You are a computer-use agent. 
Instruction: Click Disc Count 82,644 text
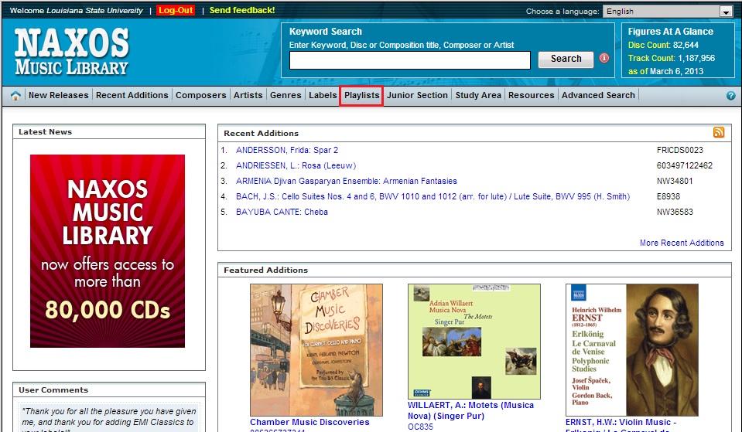pos(663,46)
